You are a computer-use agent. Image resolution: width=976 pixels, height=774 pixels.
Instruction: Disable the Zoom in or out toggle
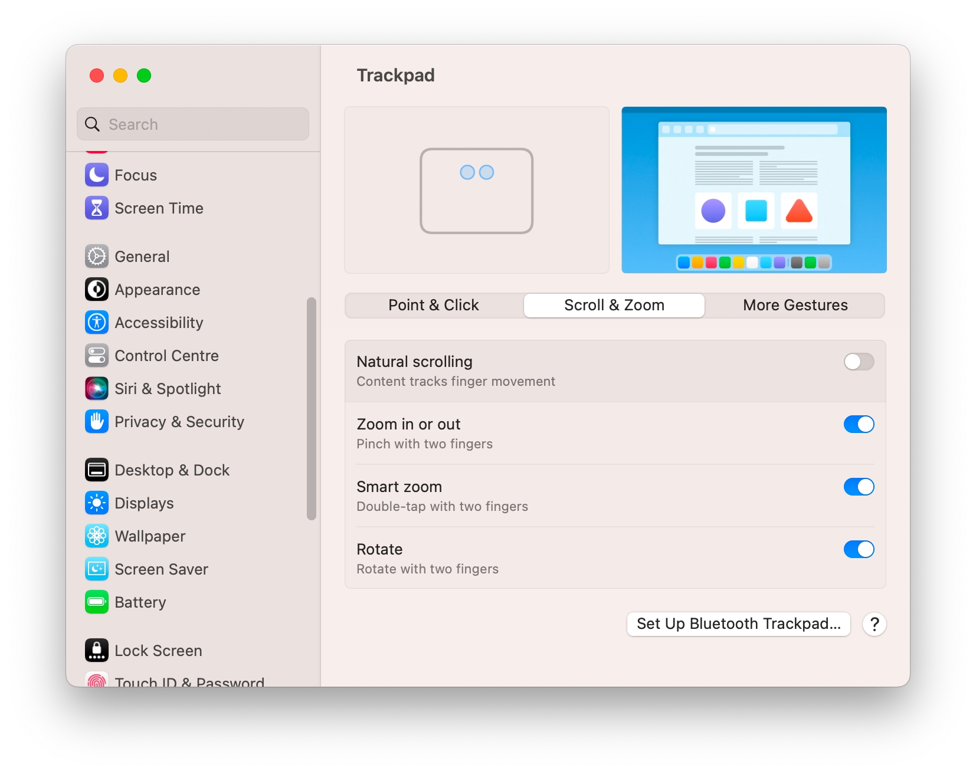pyautogui.click(x=859, y=424)
